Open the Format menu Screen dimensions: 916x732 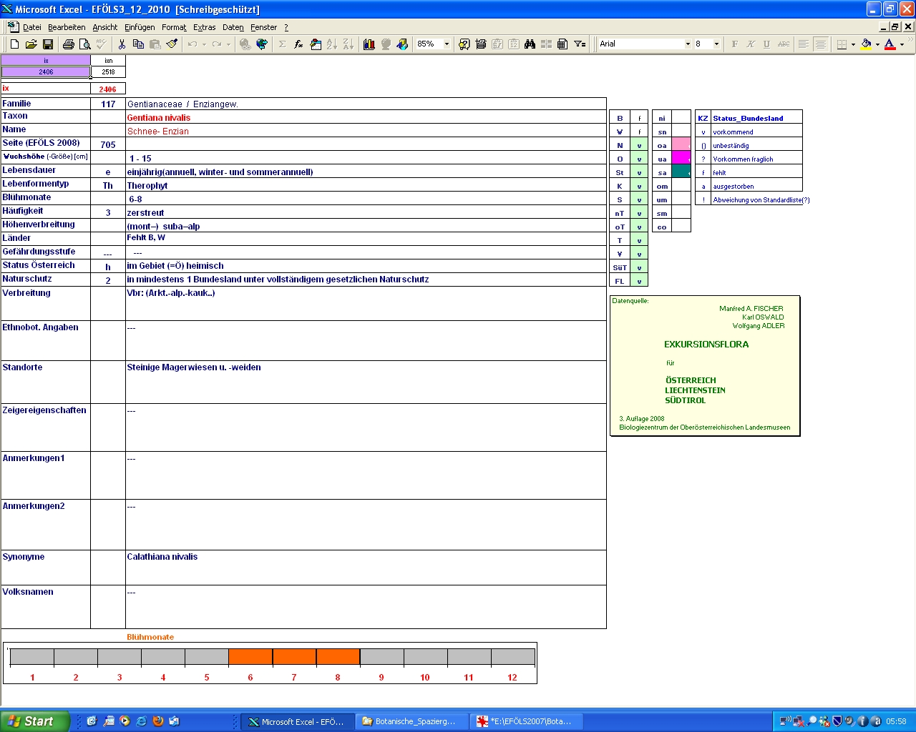click(174, 27)
